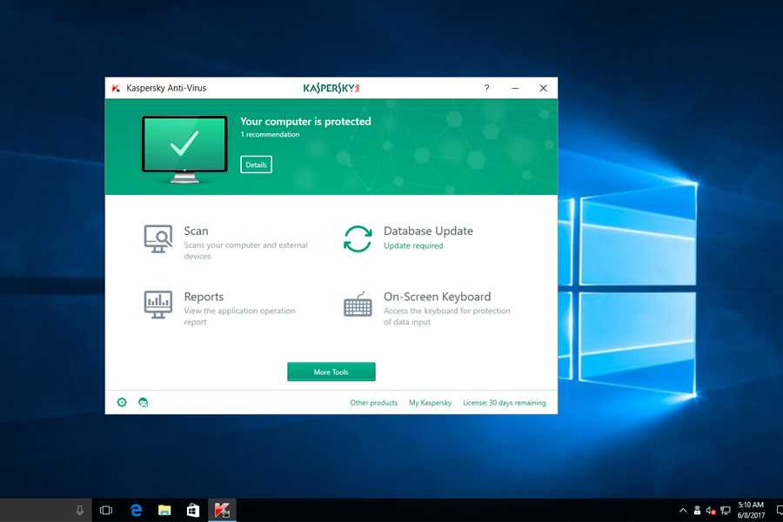
Task: Click the protected monitor checkmark image
Action: tap(184, 150)
